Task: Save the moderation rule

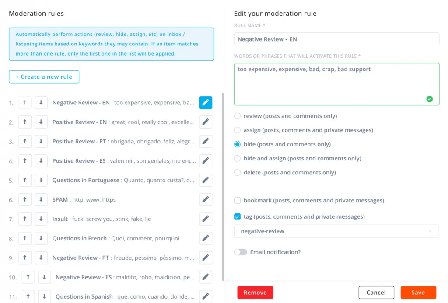Action: click(x=418, y=293)
